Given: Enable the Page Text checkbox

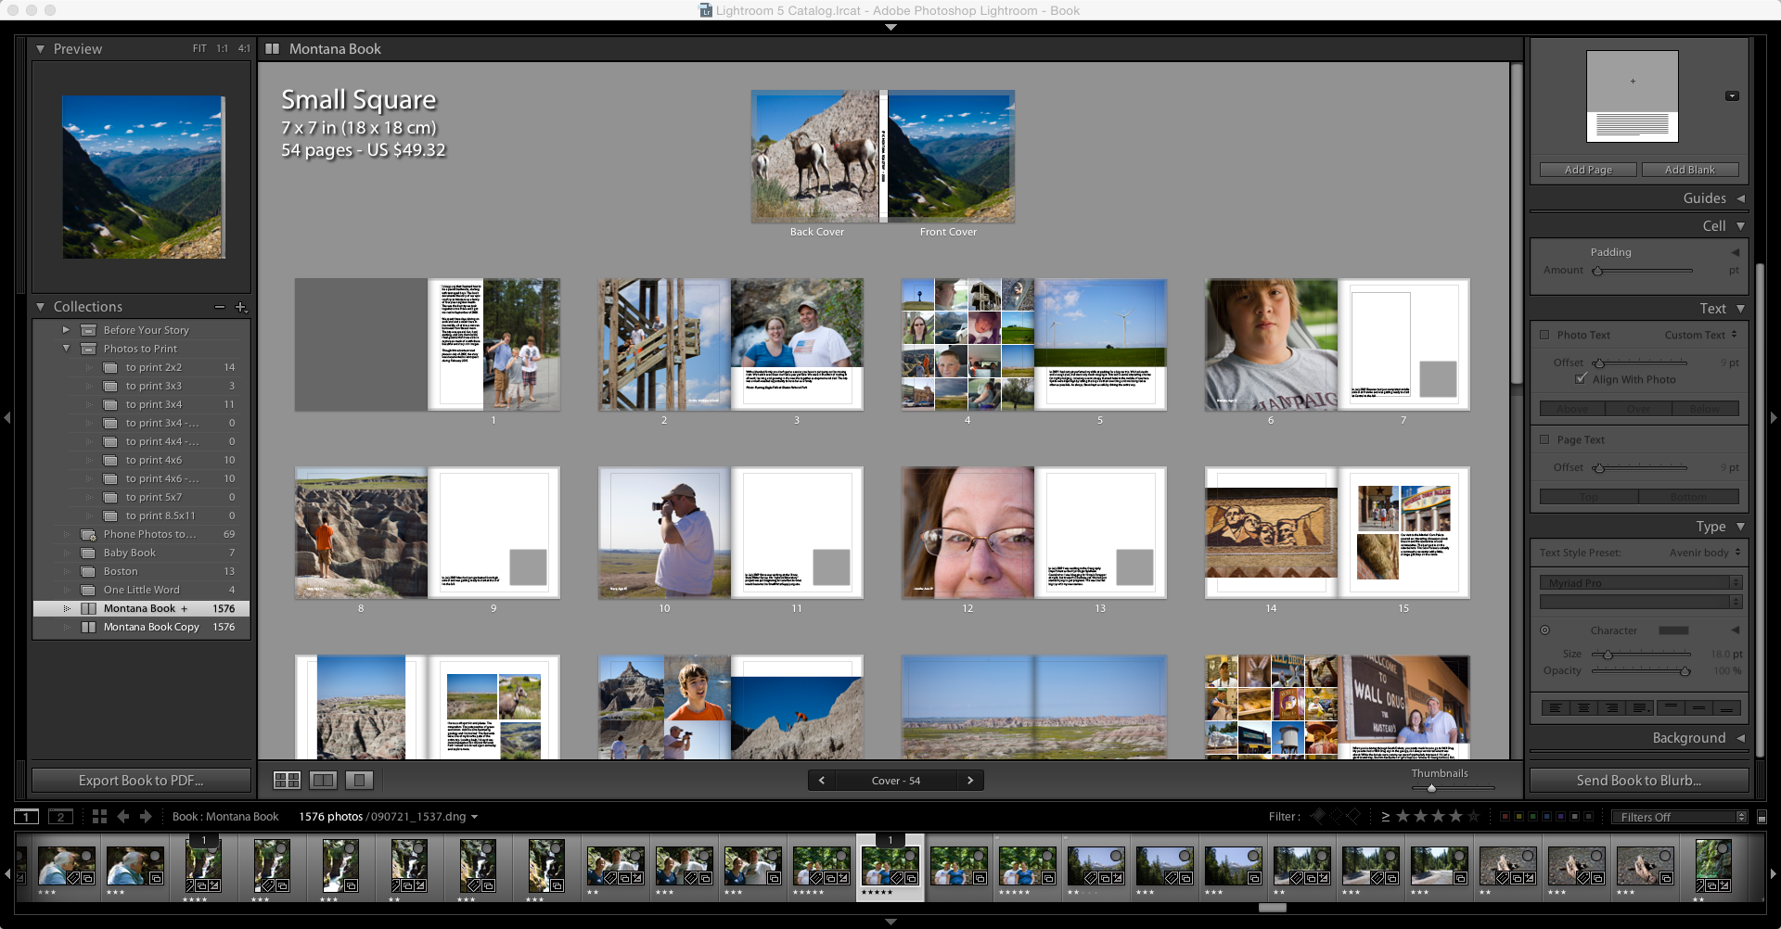Looking at the screenshot, I should coord(1545,440).
